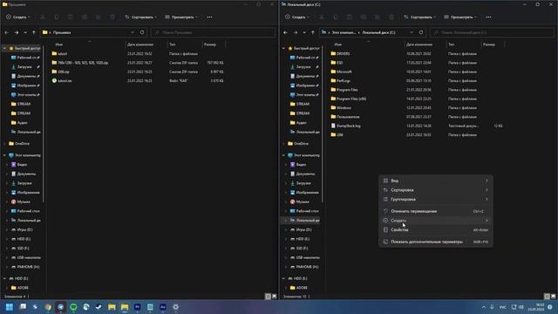Screen dimensions: 558x314
Task: Choose Вид in the context menu
Action: [x=436, y=181]
